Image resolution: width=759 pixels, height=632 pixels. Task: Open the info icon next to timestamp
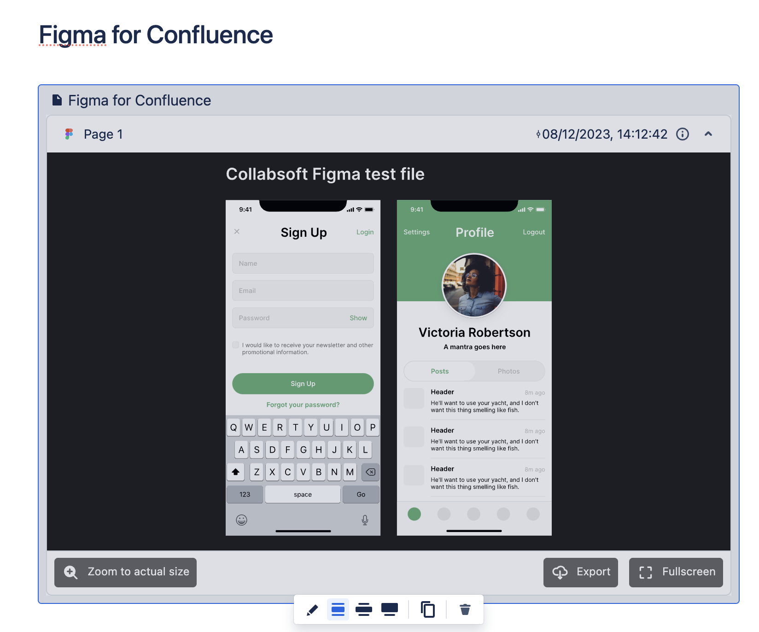point(683,134)
